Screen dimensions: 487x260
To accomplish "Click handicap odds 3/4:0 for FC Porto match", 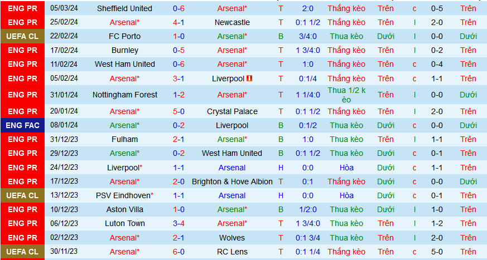I will 308,36.
